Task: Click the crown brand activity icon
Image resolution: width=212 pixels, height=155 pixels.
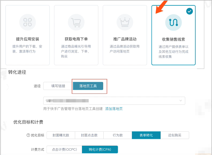Action: (125, 22)
